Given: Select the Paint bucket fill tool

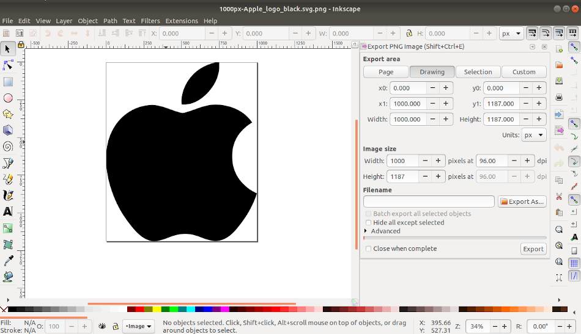Looking at the screenshot, I should pos(8,277).
